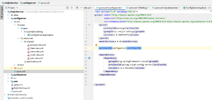Switch to ConfigServerApplicat tab
This screenshot has height=100, width=212.
tap(195, 8)
